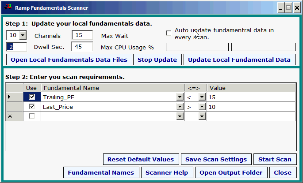
Task: Click the Fundamental Name column header
Action: (x=113, y=88)
